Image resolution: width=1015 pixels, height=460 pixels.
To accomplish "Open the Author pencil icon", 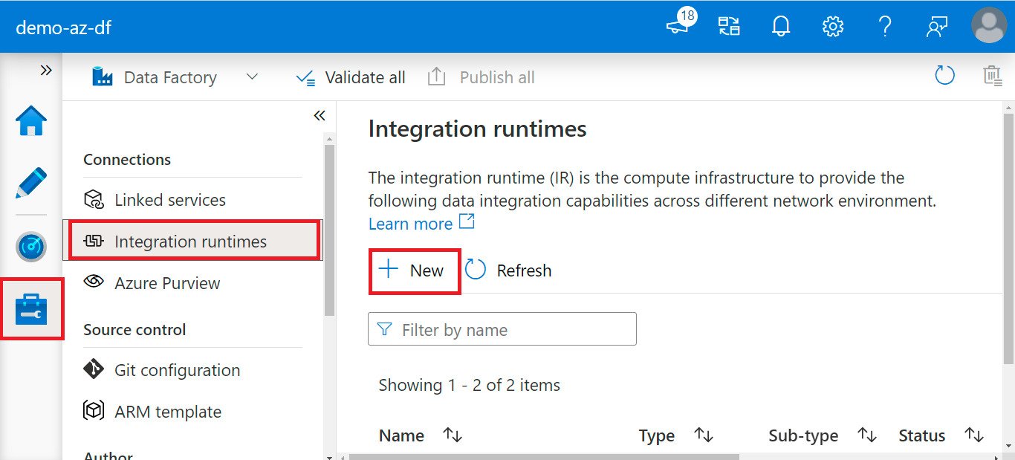I will click(31, 183).
